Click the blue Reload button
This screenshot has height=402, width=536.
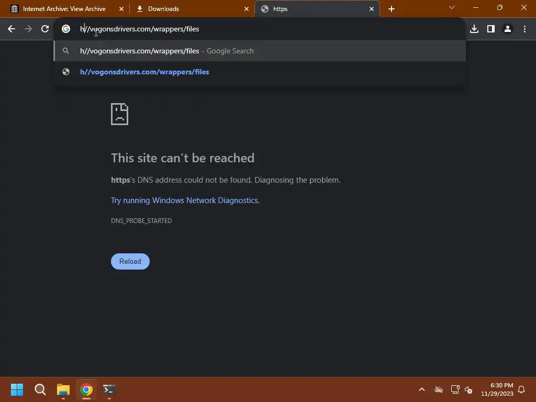(130, 262)
